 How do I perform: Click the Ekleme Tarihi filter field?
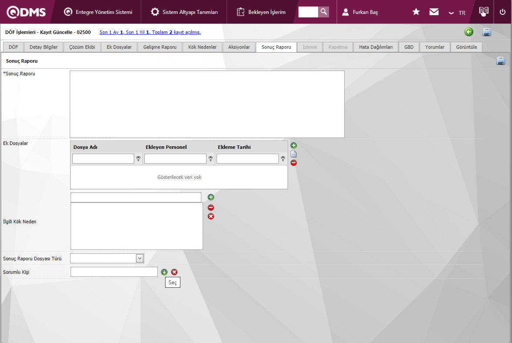tap(248, 158)
